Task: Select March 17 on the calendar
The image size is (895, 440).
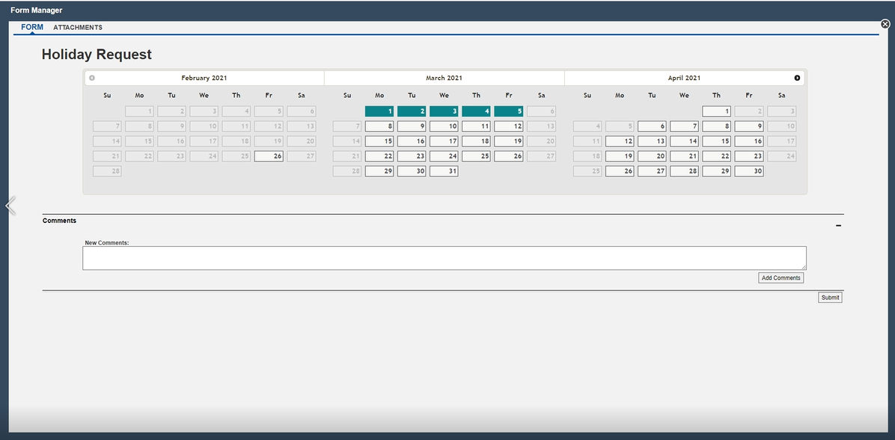Action: point(444,141)
